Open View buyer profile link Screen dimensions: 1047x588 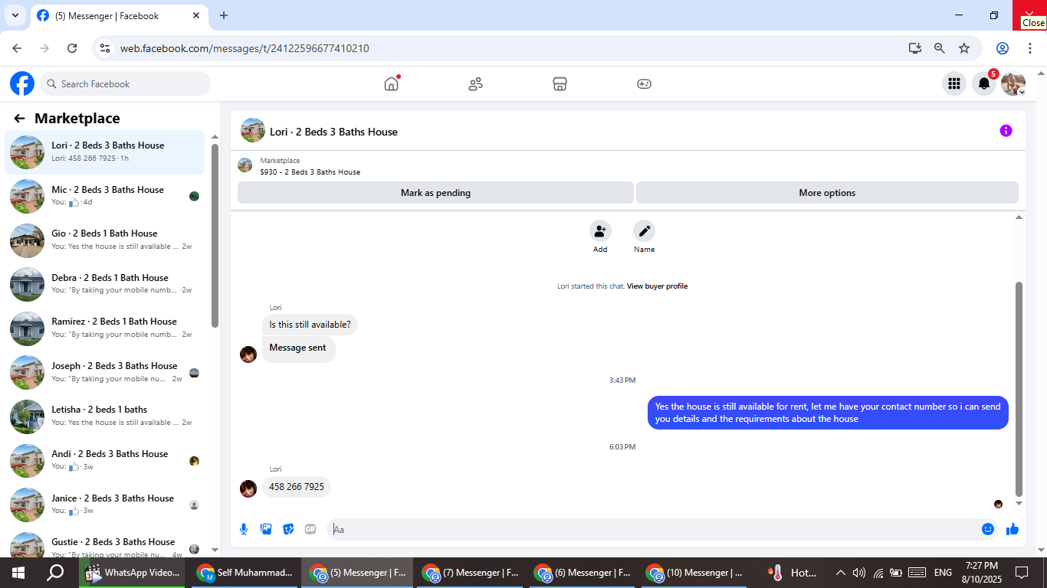click(x=657, y=286)
